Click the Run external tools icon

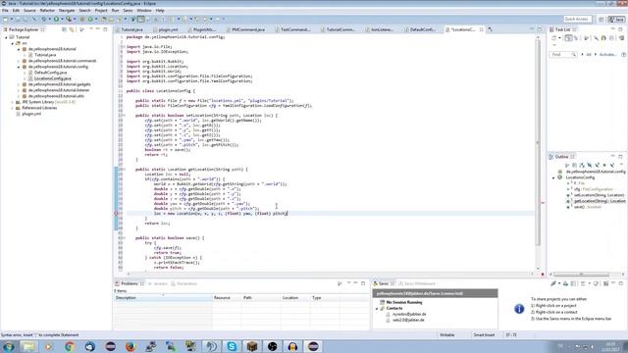click(69, 19)
